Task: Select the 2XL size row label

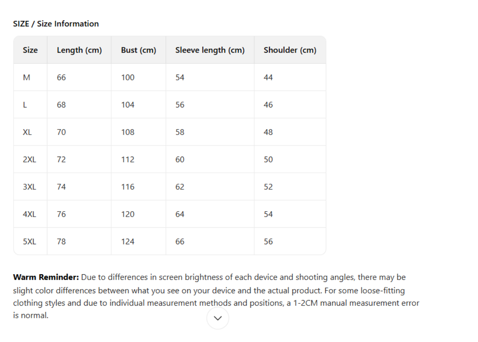Action: coord(30,160)
